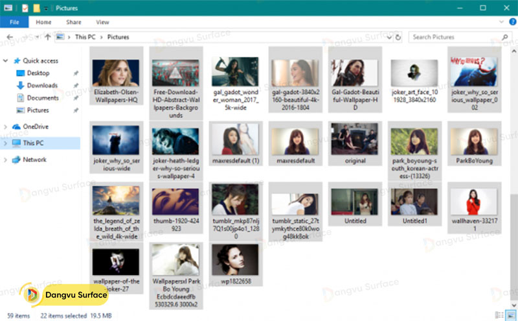
Task: Click the Back navigation arrow
Action: 9,37
